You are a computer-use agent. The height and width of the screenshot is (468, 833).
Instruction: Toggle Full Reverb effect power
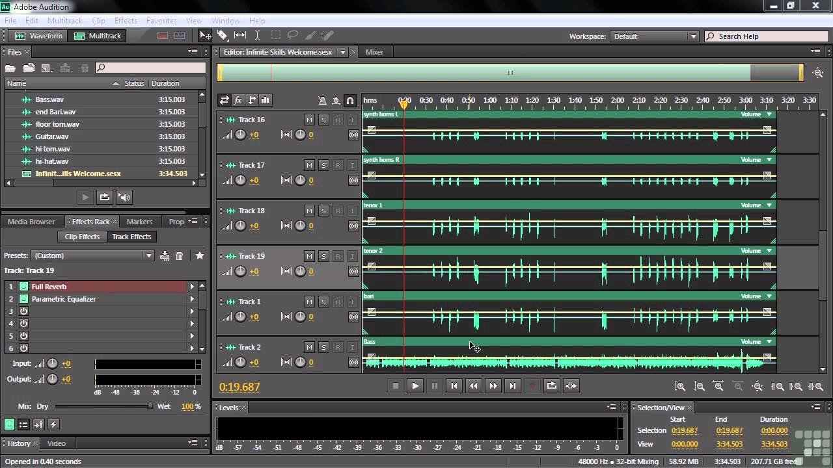[23, 287]
